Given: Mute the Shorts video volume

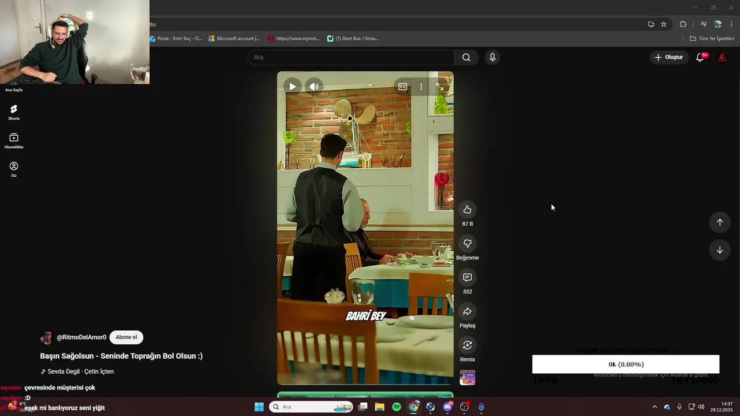Looking at the screenshot, I should click(314, 87).
